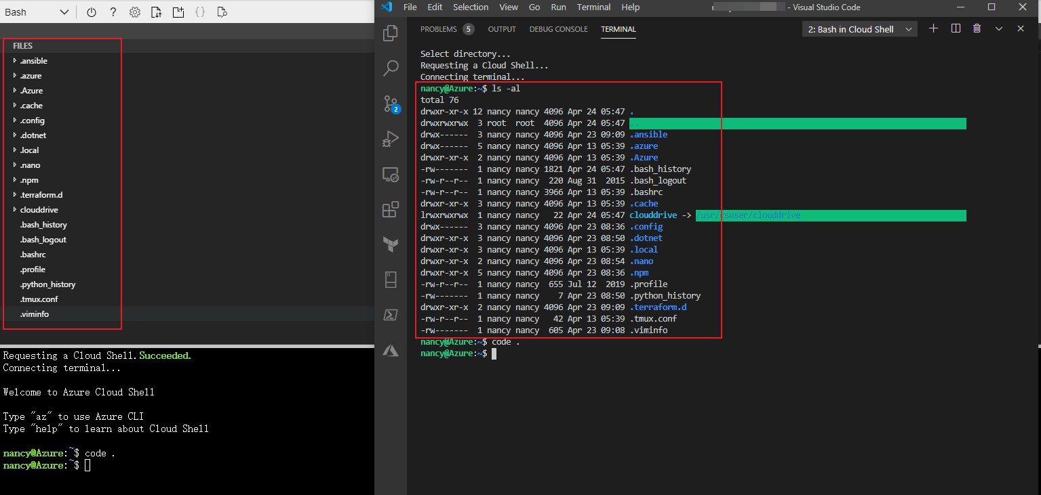Open Terraform extension view

(x=391, y=244)
